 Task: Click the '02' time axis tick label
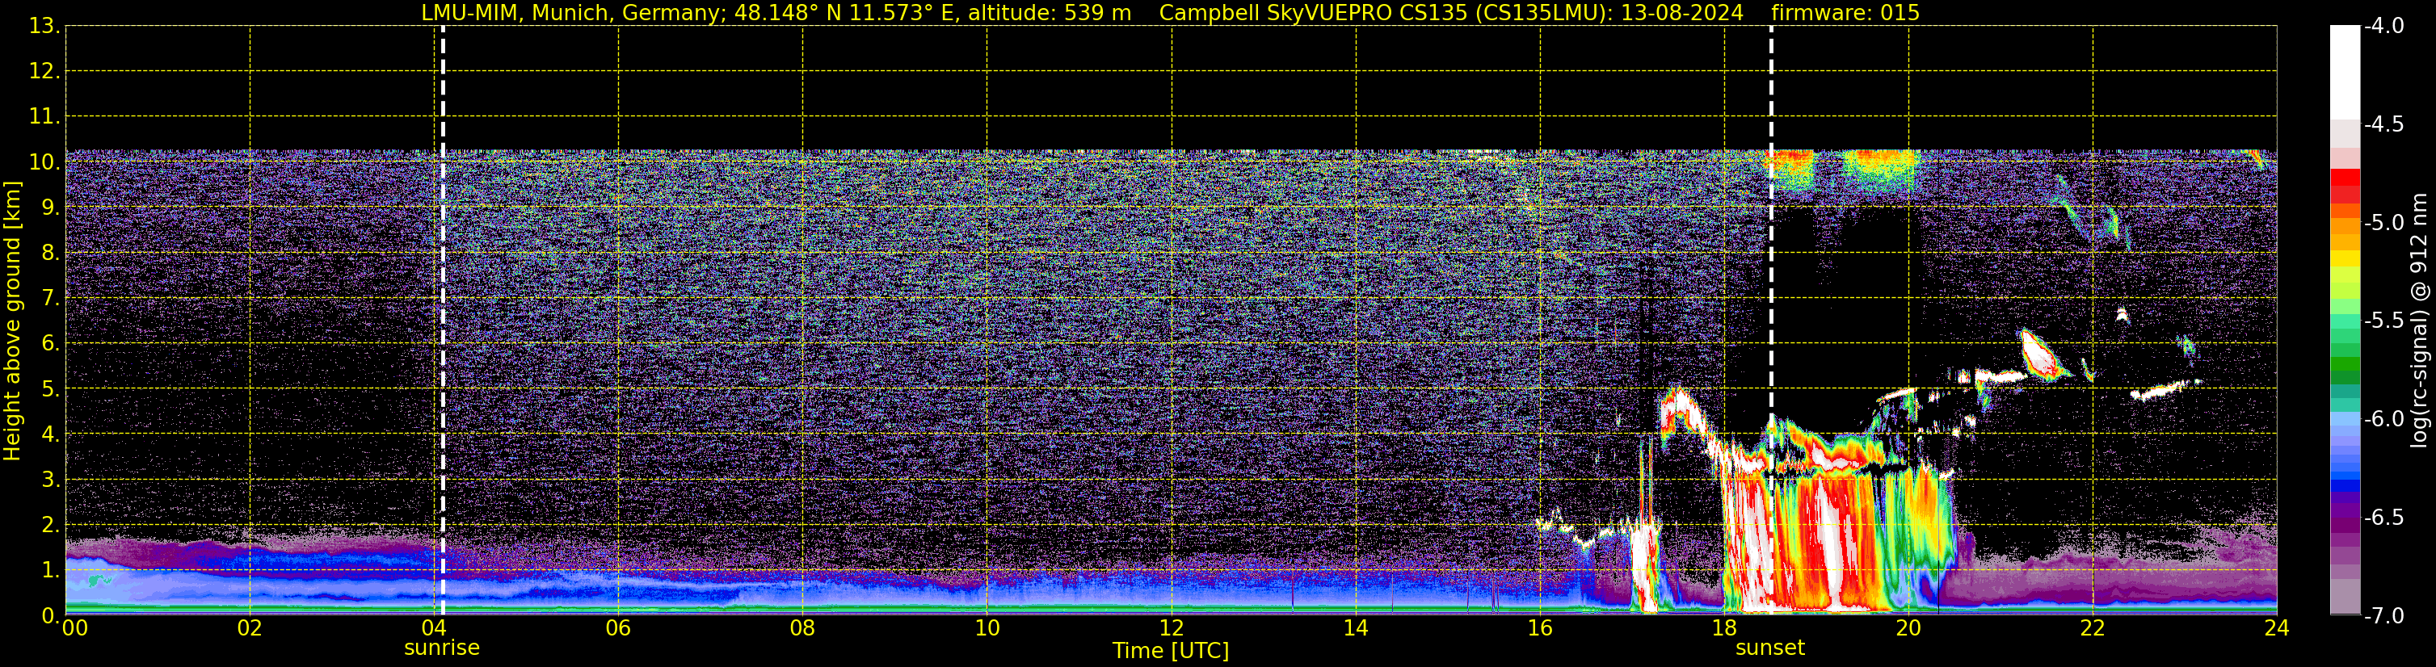(250, 627)
